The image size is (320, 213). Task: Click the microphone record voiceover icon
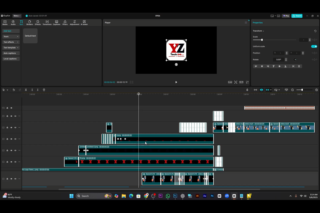pyautogui.click(x=247, y=90)
